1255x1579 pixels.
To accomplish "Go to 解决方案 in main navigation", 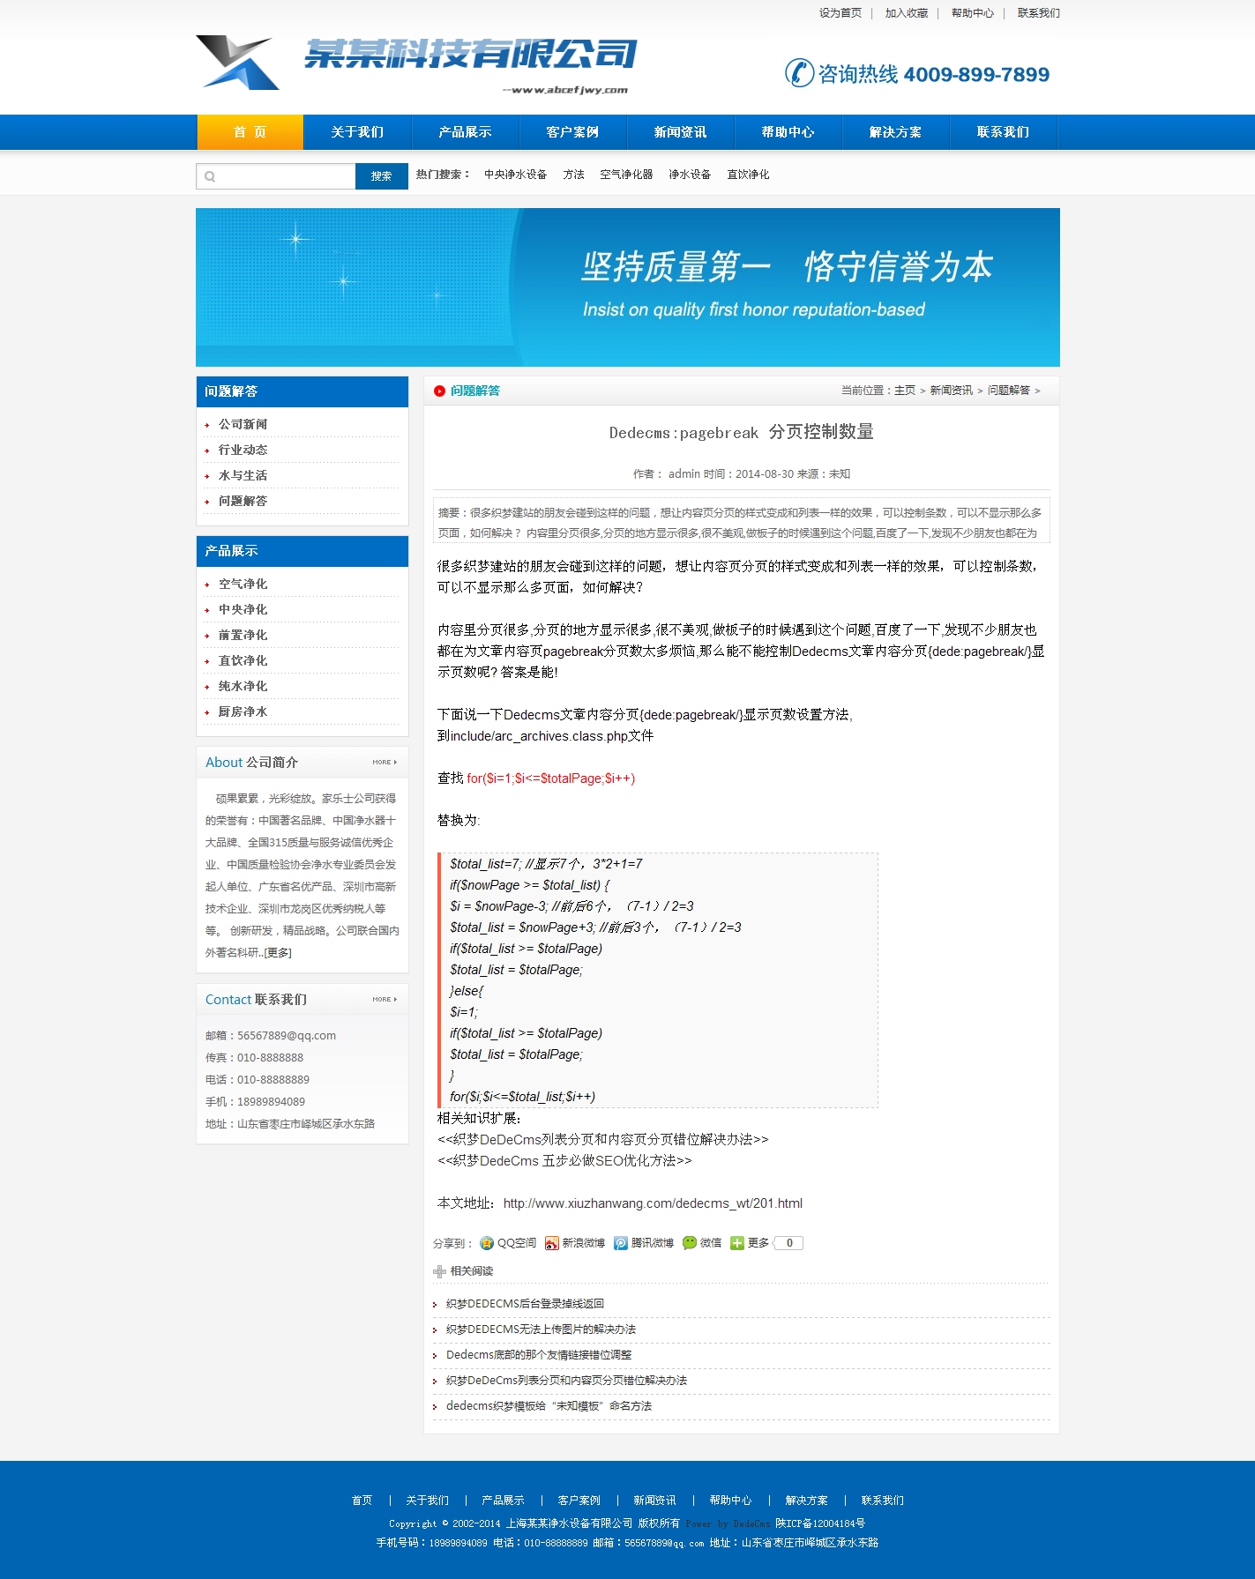I will 895,132.
